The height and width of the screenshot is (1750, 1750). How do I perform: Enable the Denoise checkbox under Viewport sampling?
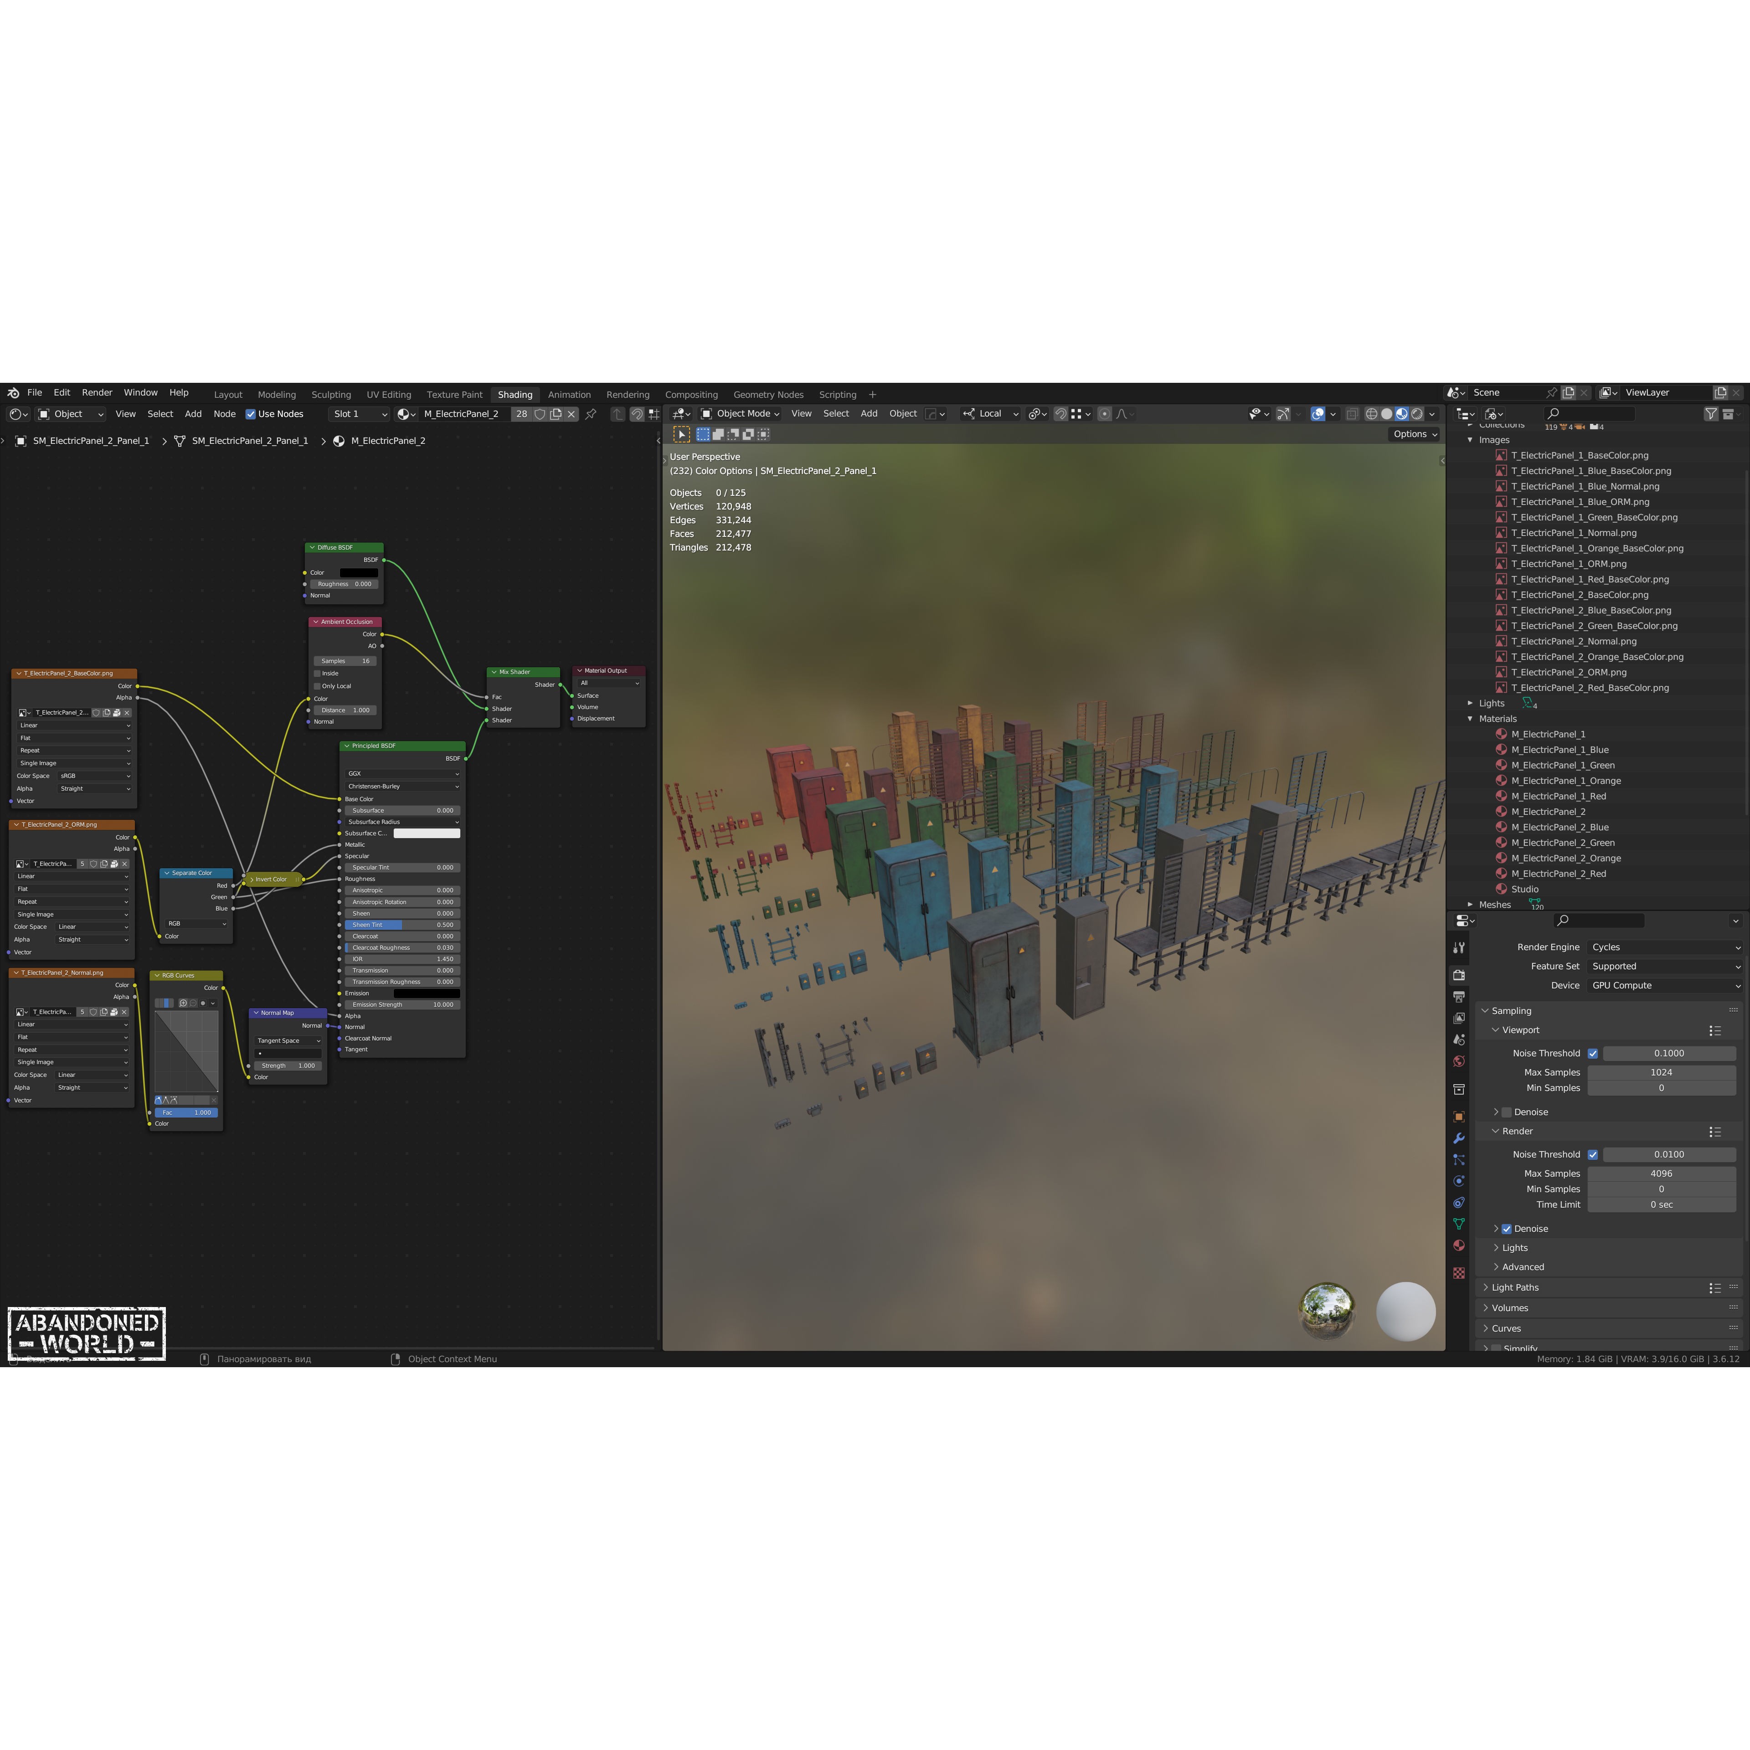click(x=1507, y=1112)
